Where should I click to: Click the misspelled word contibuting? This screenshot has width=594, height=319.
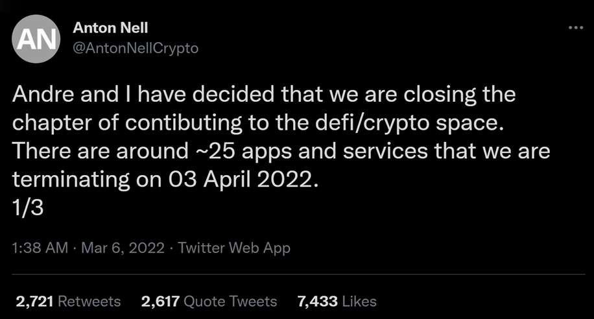pos(184,123)
